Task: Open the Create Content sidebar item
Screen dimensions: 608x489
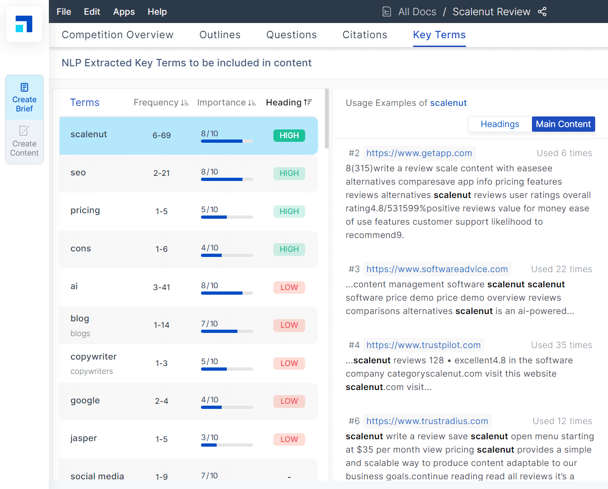Action: pyautogui.click(x=24, y=142)
